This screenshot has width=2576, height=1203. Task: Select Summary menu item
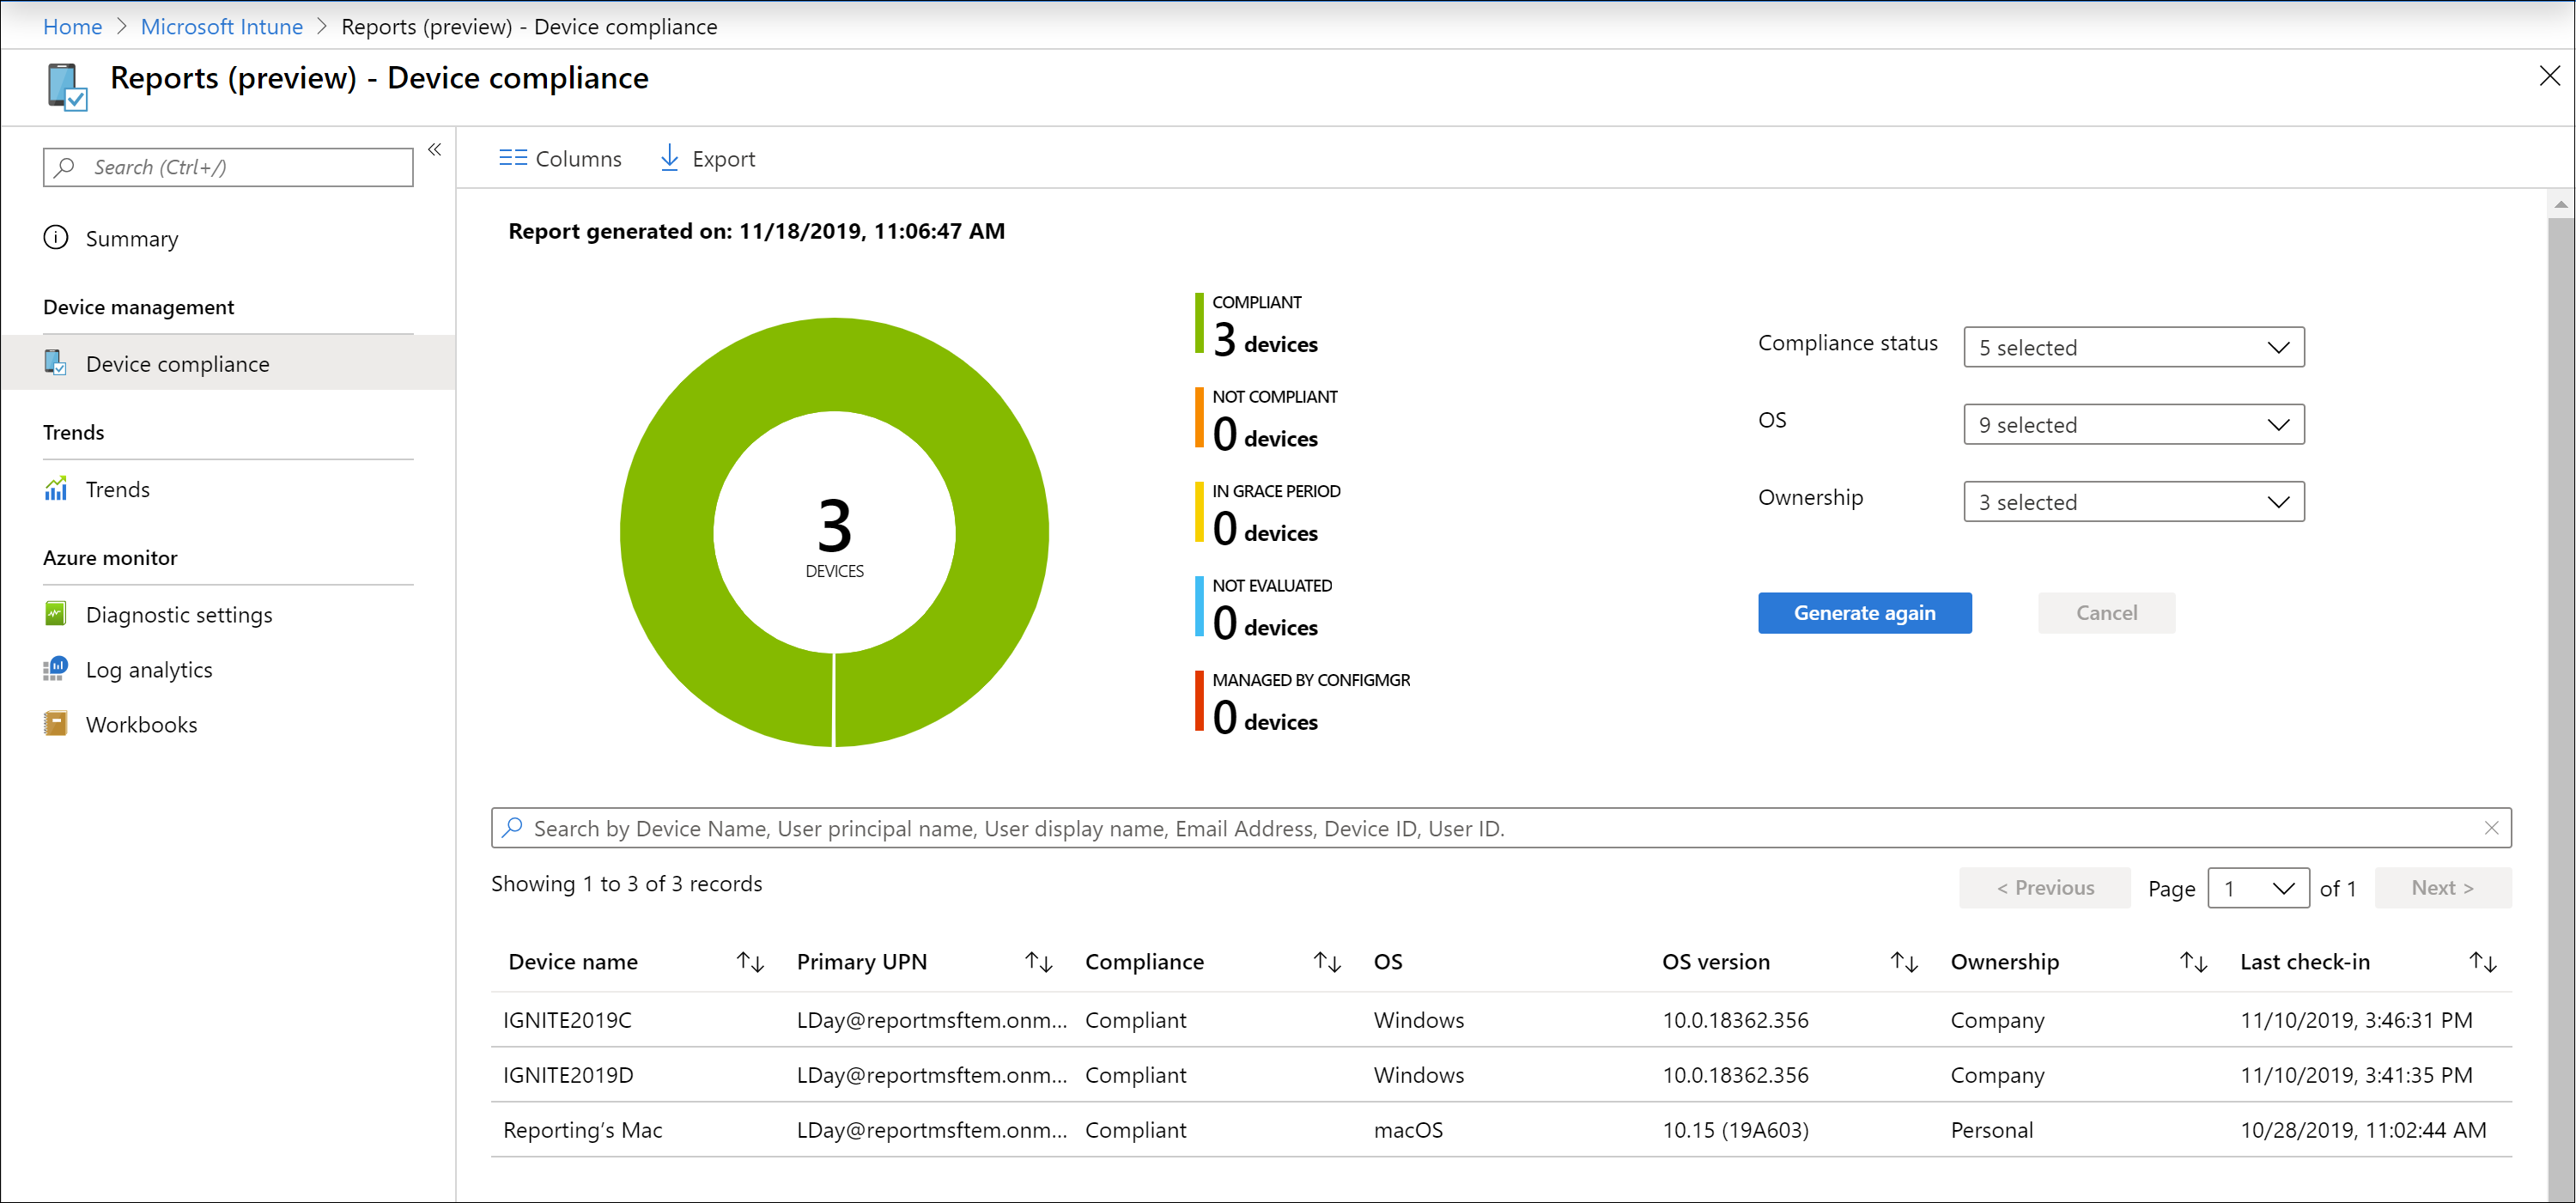[x=133, y=239]
